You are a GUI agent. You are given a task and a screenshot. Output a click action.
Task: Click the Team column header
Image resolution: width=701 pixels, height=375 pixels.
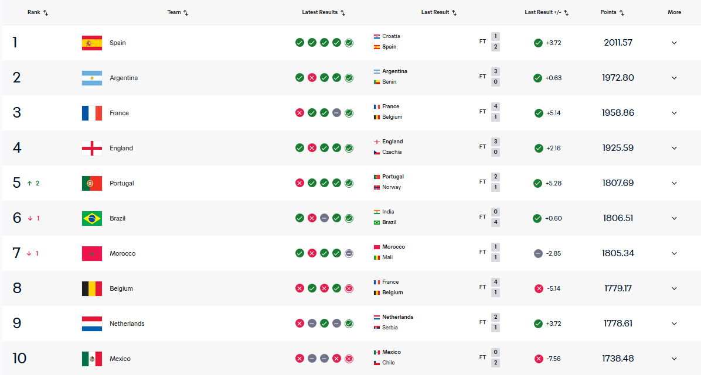174,12
